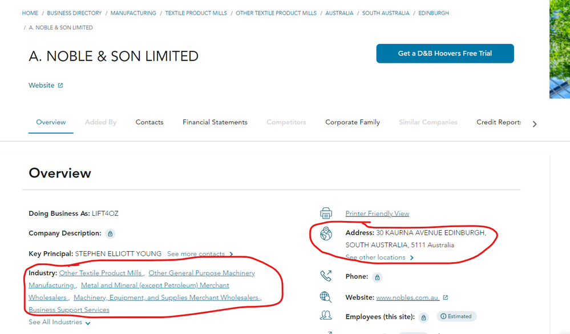
Task: Open Business Support Services link
Action: point(69,310)
